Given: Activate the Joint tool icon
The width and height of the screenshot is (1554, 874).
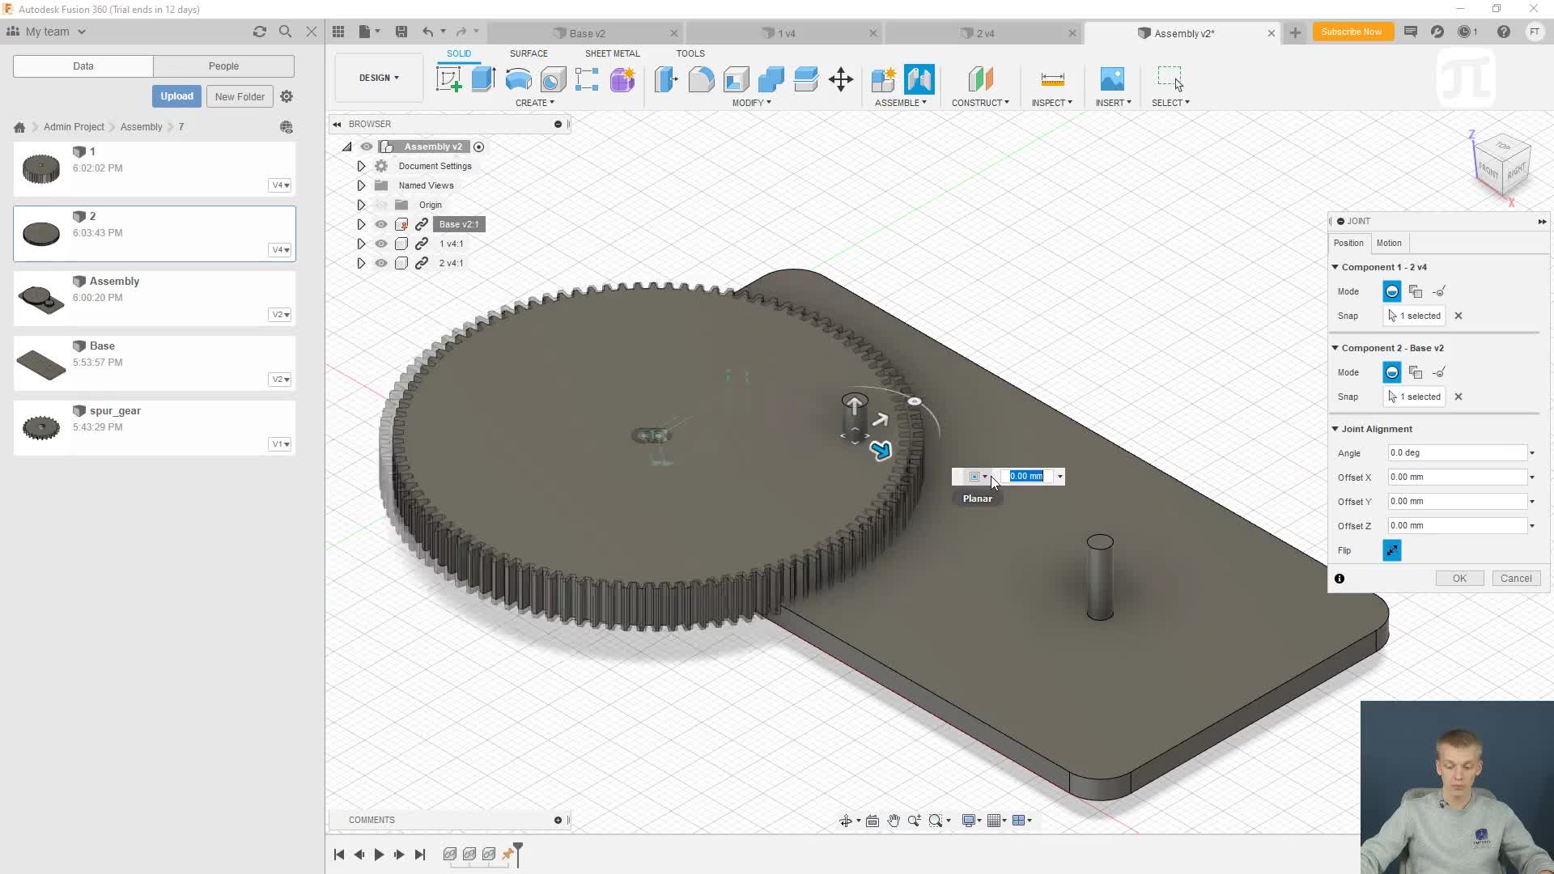Looking at the screenshot, I should click(919, 79).
